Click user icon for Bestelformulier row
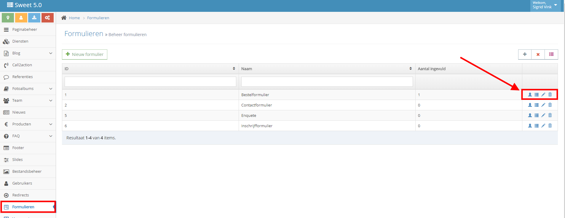Image resolution: width=565 pixels, height=218 pixels. pos(530,95)
